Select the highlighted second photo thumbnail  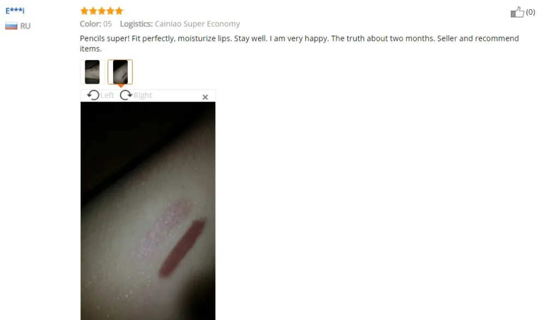[x=120, y=72]
